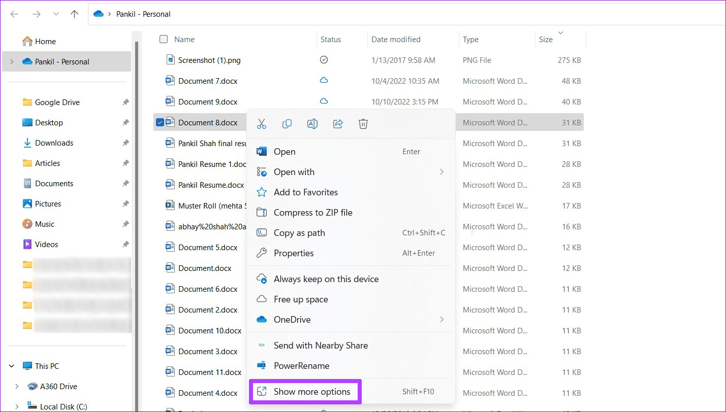The height and width of the screenshot is (412, 726).
Task: Select the Document 5.docx file
Action: (208, 247)
